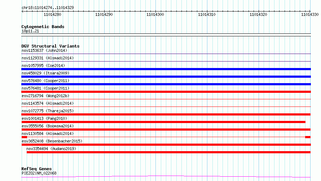The image size is (321, 181).
Task: Click the blue bar under nsv576480
Action: (166, 84)
